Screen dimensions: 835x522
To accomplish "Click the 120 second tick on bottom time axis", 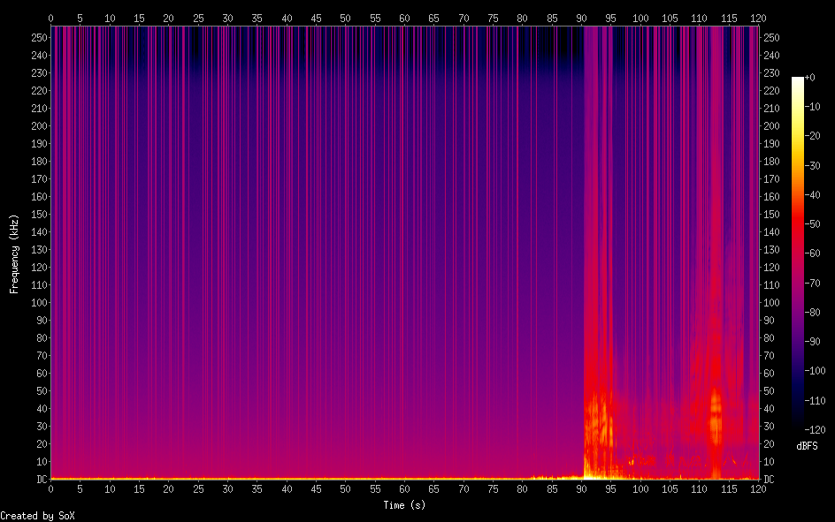I will [x=758, y=488].
